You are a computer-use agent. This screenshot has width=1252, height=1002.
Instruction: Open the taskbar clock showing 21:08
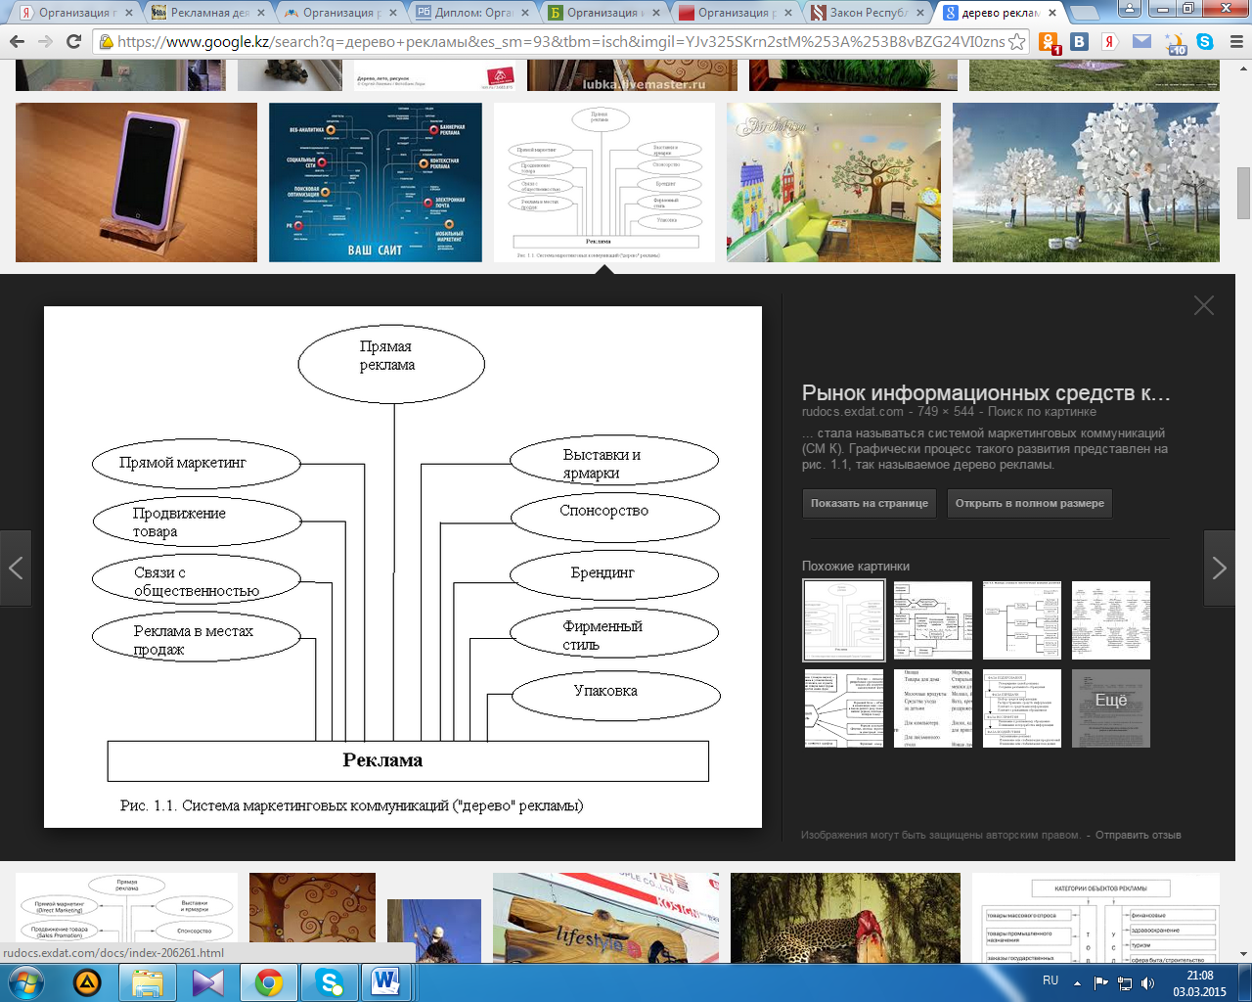(1200, 982)
